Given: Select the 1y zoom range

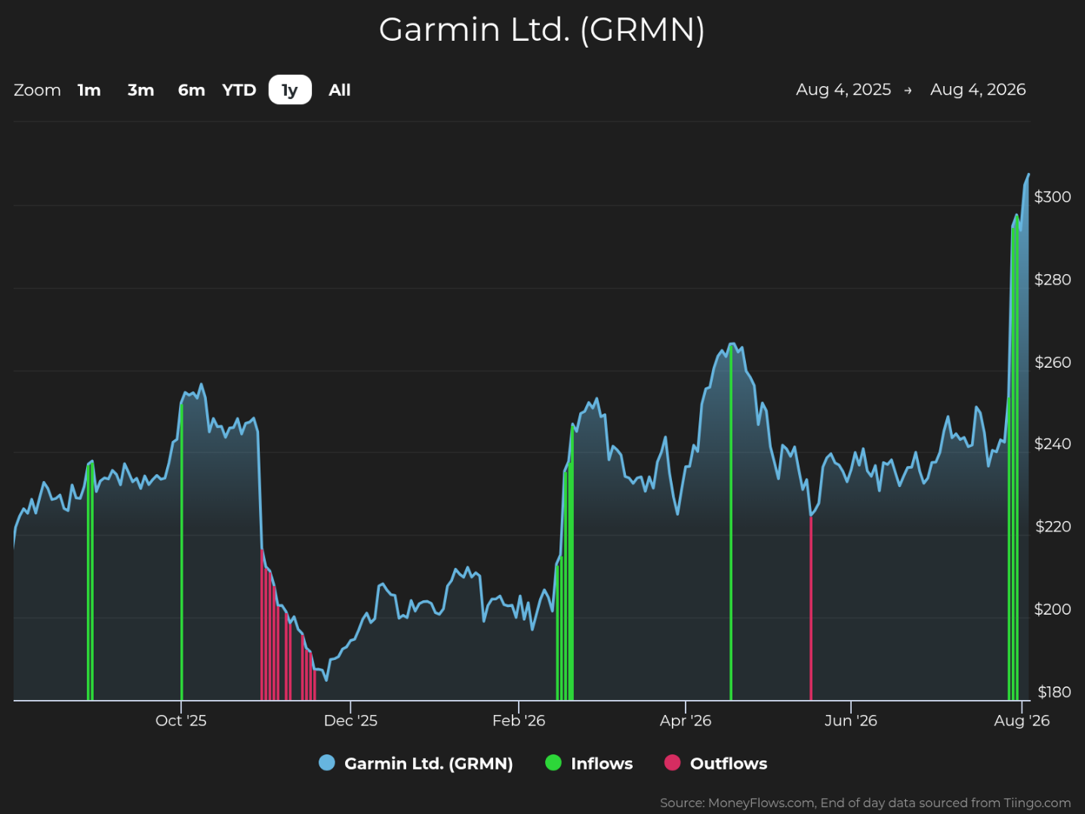Looking at the screenshot, I should tap(290, 90).
